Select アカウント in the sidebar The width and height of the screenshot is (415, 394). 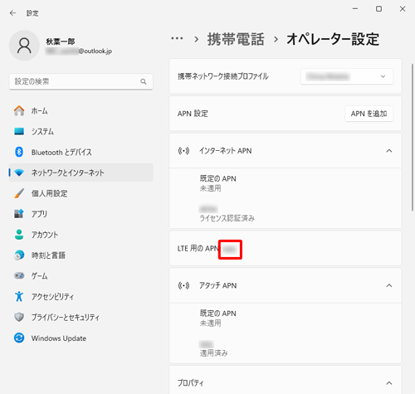tap(81, 235)
